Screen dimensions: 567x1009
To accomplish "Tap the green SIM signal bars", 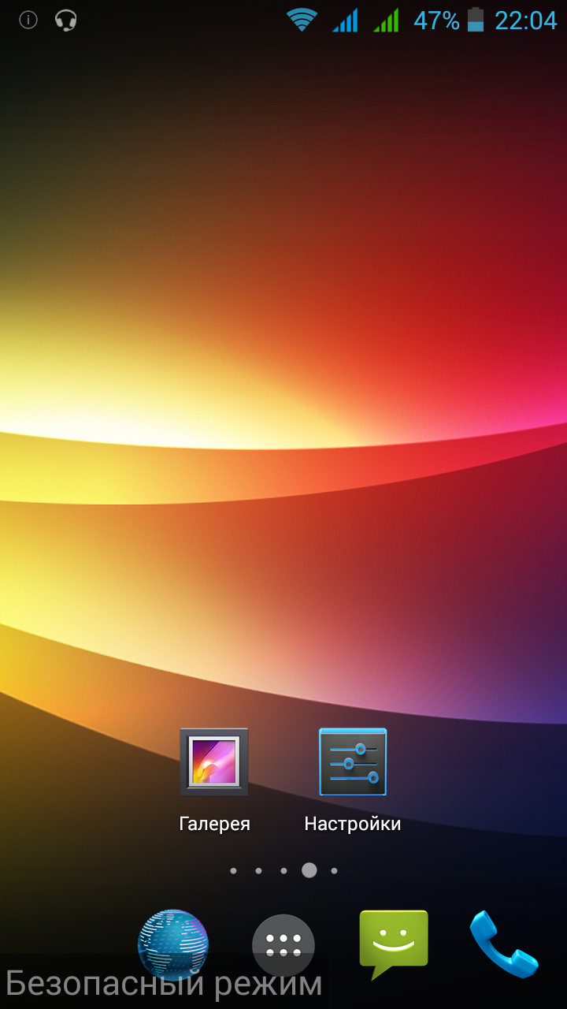I will (x=386, y=20).
